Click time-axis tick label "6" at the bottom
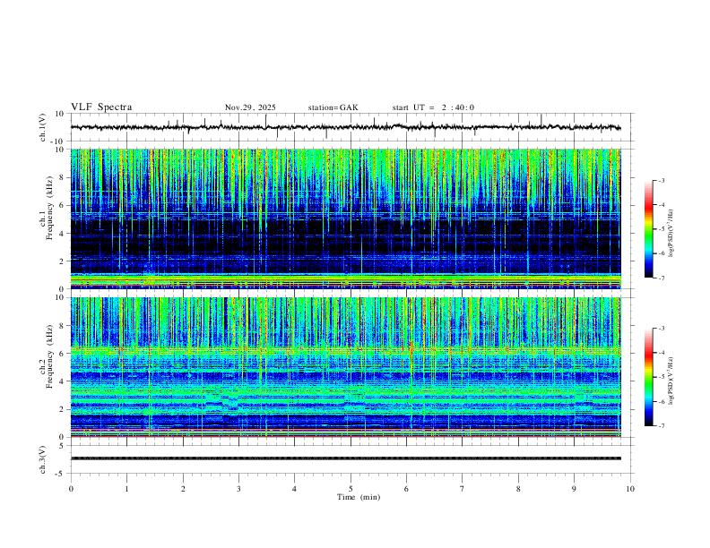This screenshot has width=710, height=548. coord(406,489)
